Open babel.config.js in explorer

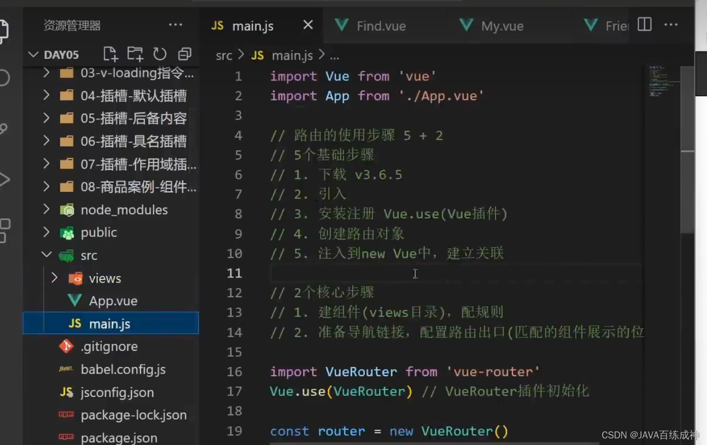[111, 369]
